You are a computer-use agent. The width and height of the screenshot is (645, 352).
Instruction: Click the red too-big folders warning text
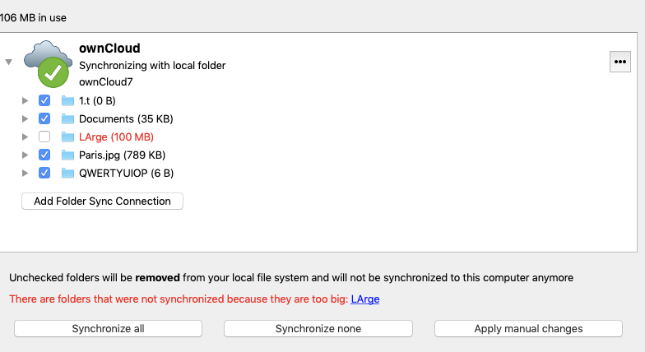click(179, 299)
